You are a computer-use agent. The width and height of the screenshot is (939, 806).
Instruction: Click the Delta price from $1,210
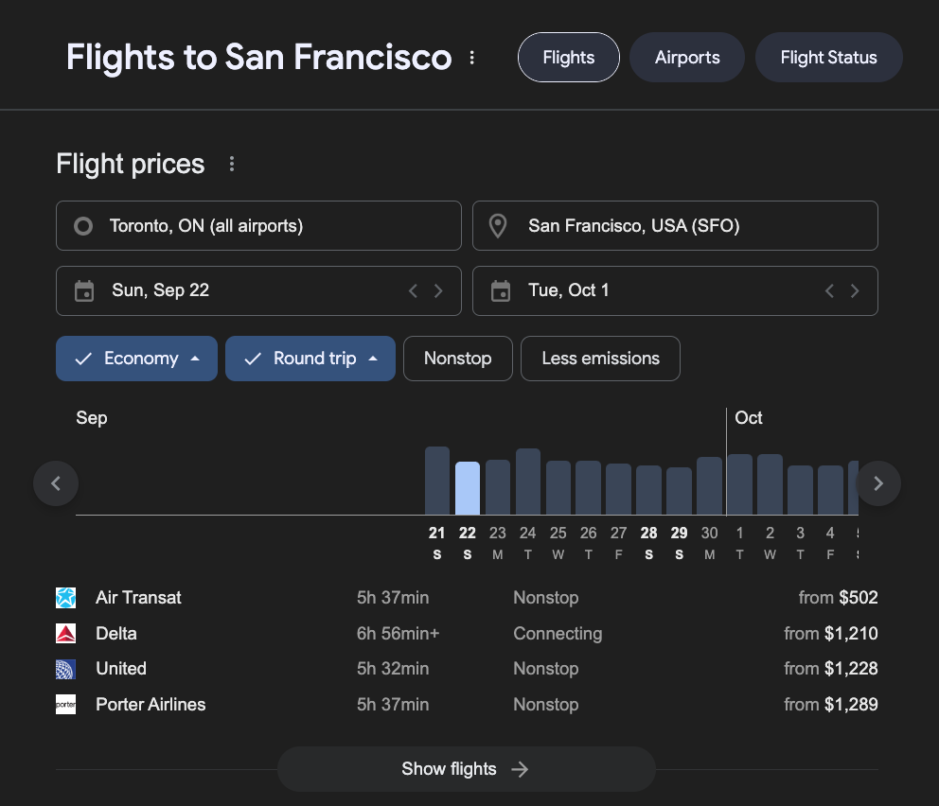pos(830,633)
